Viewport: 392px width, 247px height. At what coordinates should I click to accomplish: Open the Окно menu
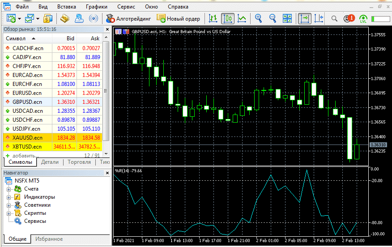point(152,7)
